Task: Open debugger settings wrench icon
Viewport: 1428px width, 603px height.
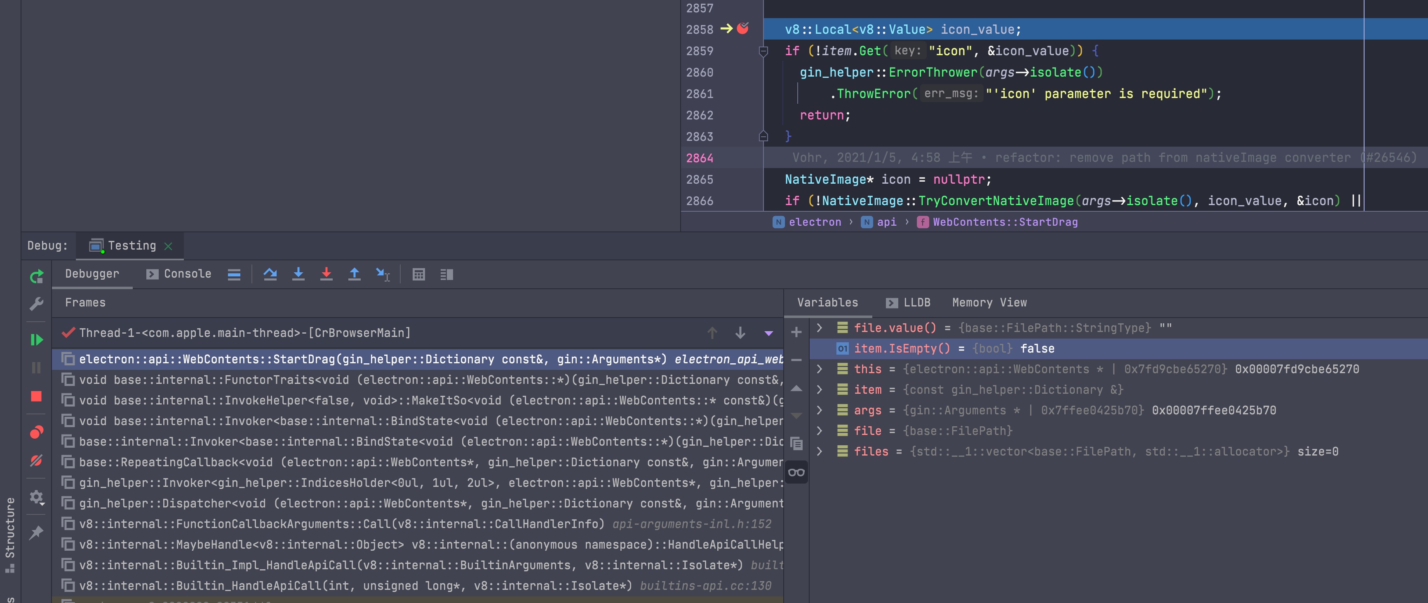Action: pyautogui.click(x=37, y=304)
